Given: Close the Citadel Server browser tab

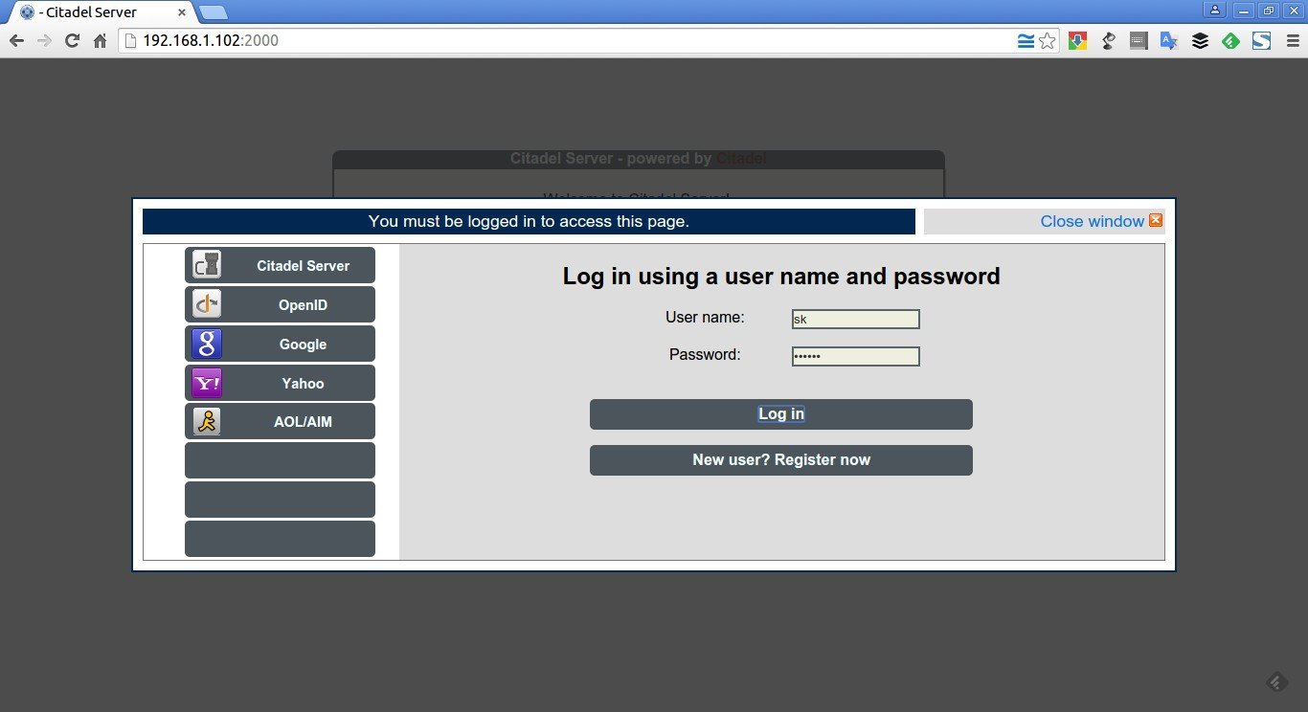Looking at the screenshot, I should [x=183, y=12].
